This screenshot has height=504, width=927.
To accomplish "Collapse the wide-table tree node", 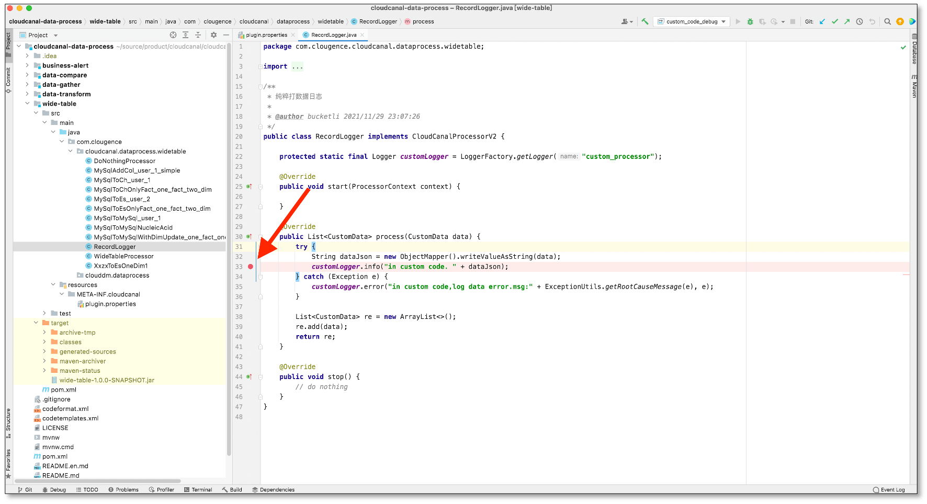I will [x=28, y=104].
